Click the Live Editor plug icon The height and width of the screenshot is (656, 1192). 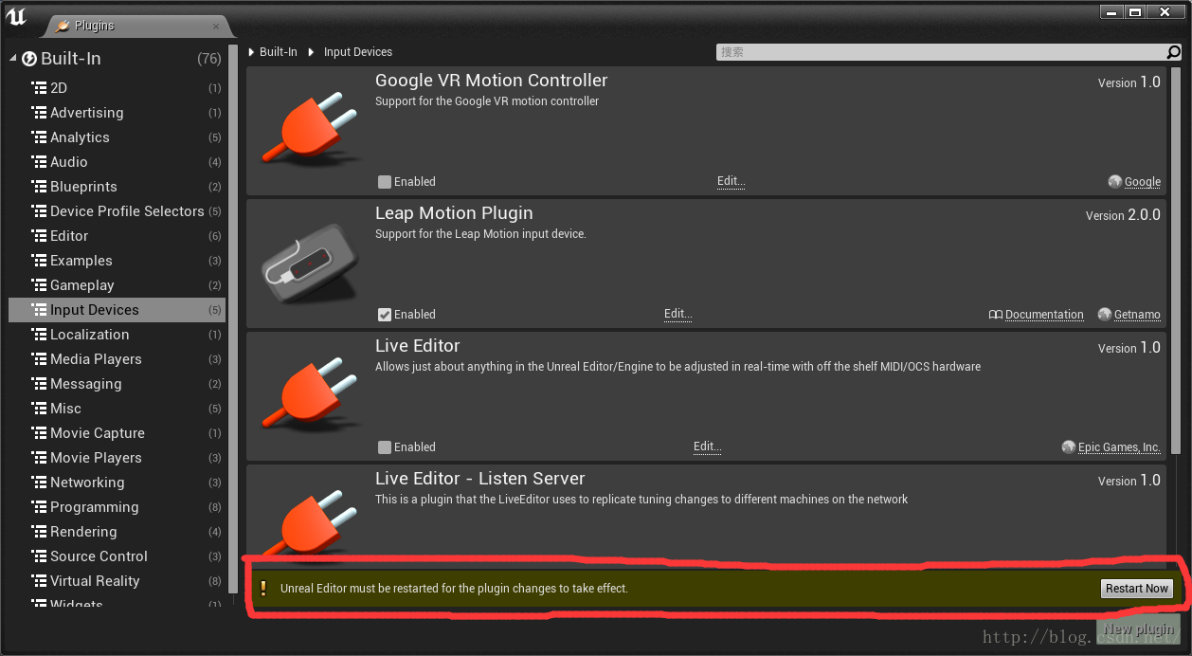point(310,395)
